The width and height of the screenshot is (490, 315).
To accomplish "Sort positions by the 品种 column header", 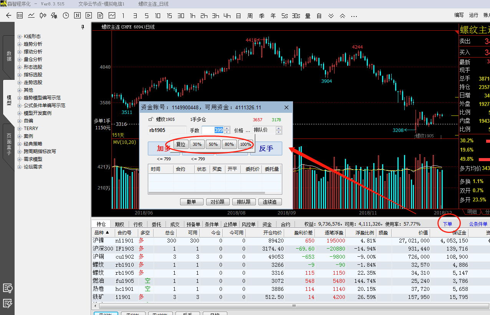I will pos(103,233).
